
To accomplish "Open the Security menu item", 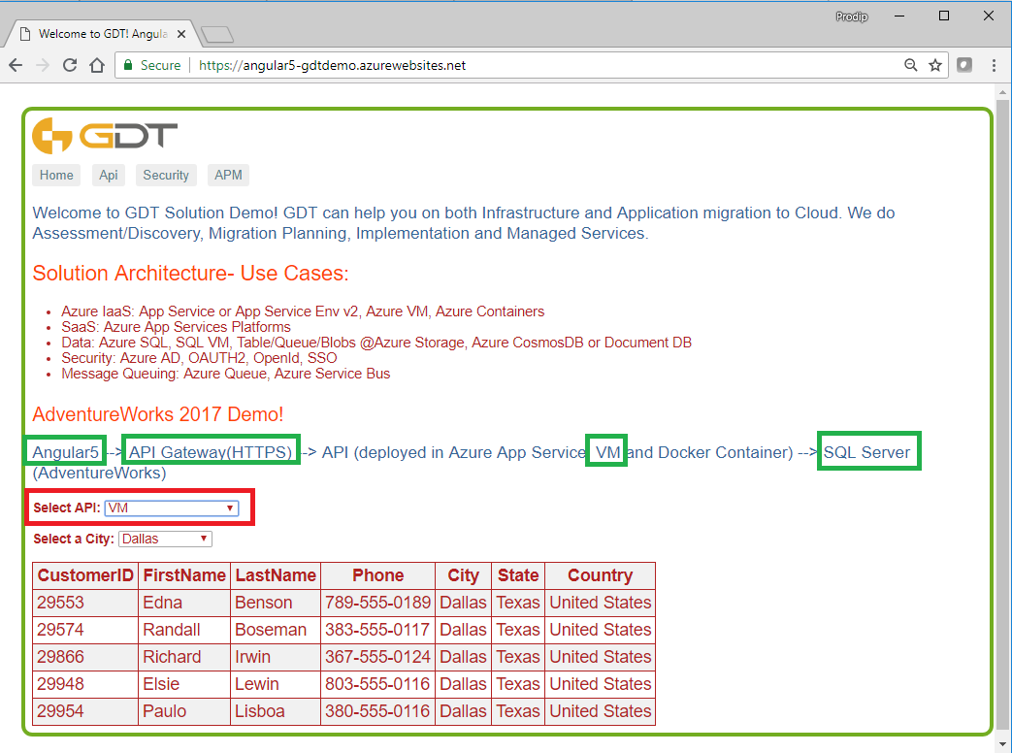I will pos(166,175).
